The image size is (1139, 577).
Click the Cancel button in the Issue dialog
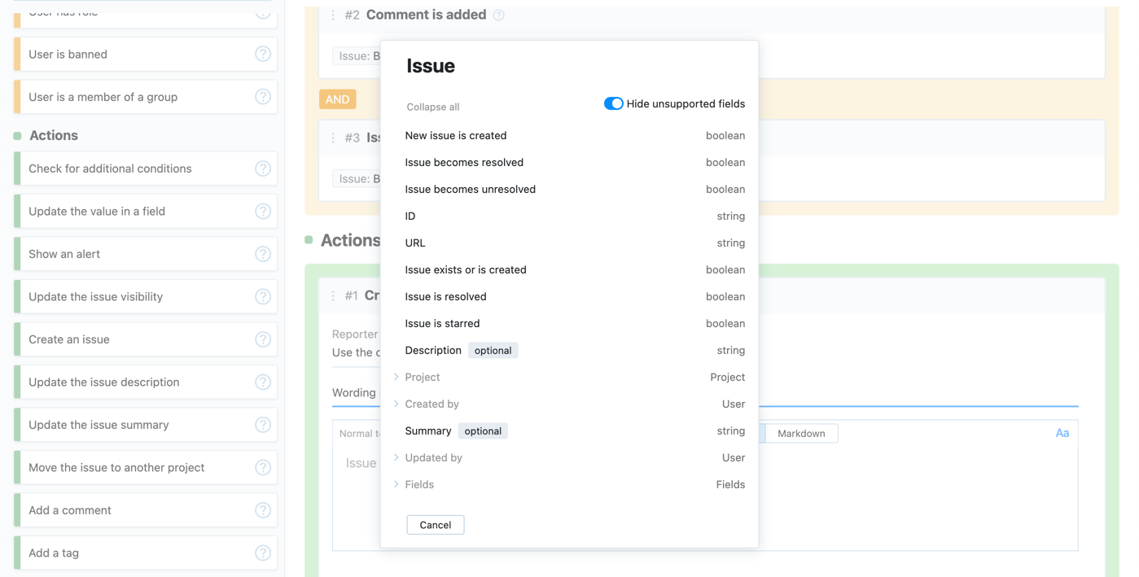[435, 524]
